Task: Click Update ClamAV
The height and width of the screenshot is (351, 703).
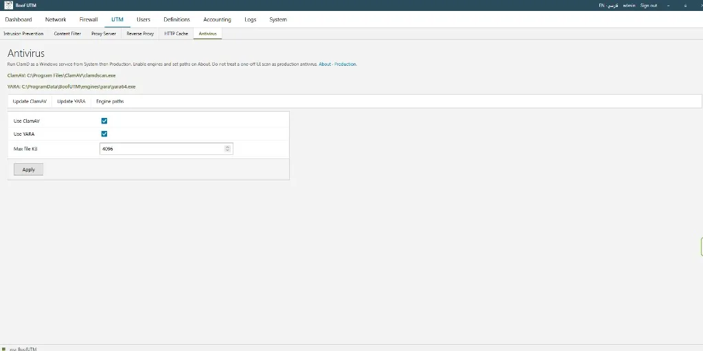Action: click(30, 101)
